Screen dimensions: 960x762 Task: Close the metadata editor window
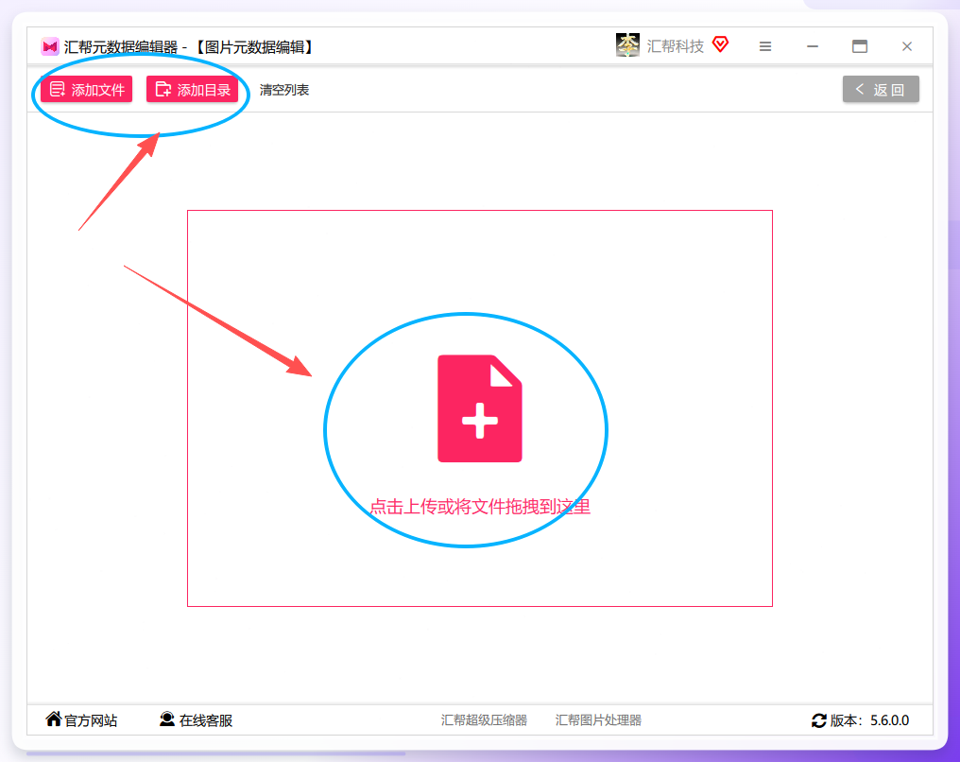tap(907, 46)
